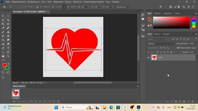
Task: Open the Непрозрачность 100% dropdown arrow
Action: [x=196, y=43]
